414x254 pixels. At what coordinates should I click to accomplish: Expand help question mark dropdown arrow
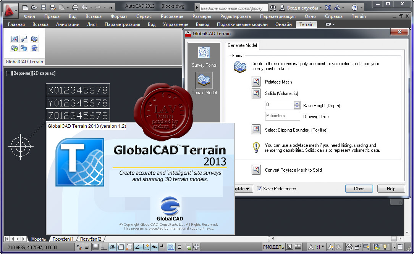click(361, 8)
